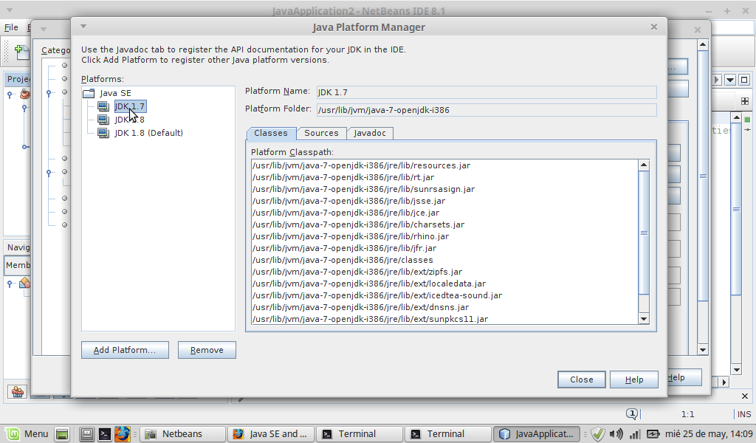Open the Javadoc tab
The image size is (756, 443).
click(x=369, y=133)
